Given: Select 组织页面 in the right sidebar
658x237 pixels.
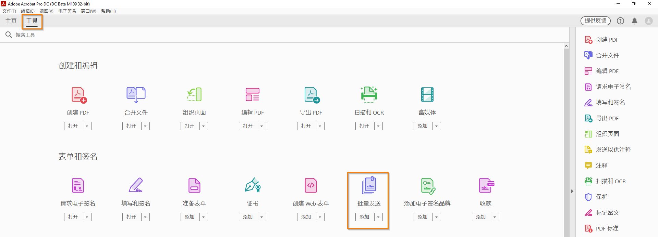Looking at the screenshot, I should click(601, 134).
